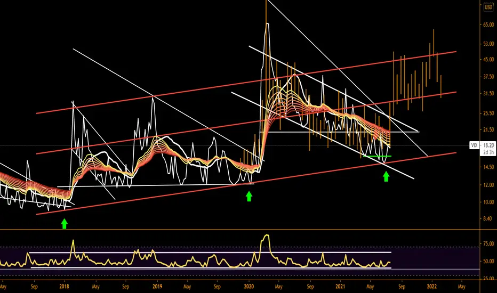Click the 21.50 price axis label
This screenshot has width=497, height=293.
(x=488, y=129)
